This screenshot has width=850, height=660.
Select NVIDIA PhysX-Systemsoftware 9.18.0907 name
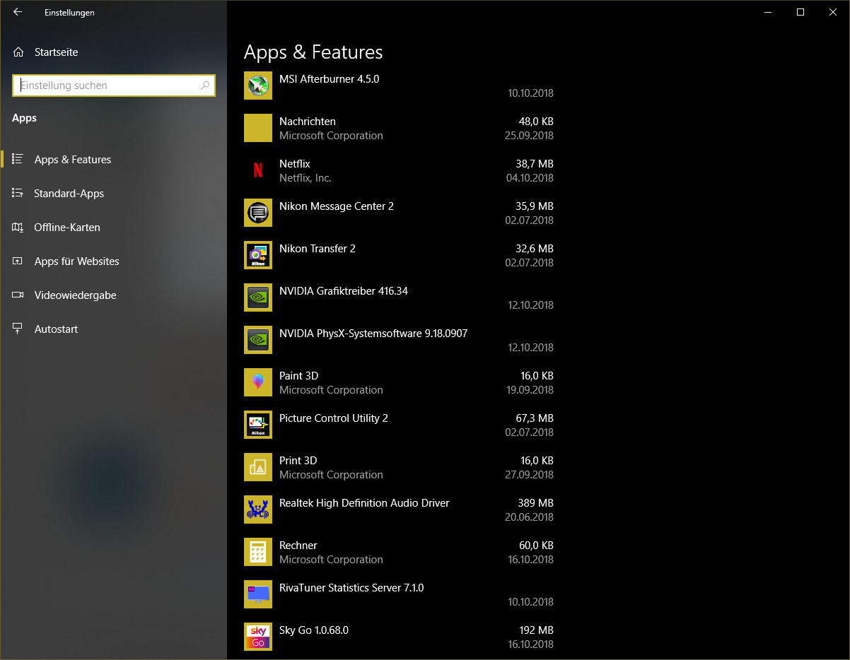pos(373,334)
